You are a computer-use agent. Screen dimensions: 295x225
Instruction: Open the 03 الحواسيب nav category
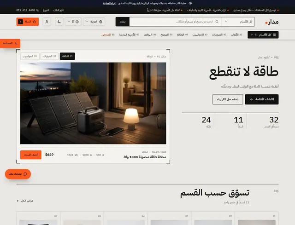(x=200, y=35)
